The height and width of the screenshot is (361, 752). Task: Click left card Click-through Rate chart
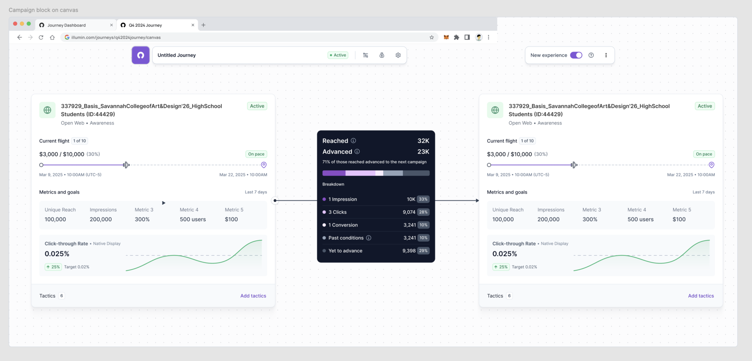pos(194,255)
